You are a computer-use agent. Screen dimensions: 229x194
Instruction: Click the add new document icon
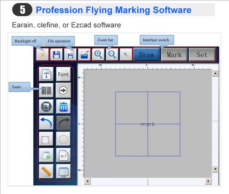click(x=46, y=155)
